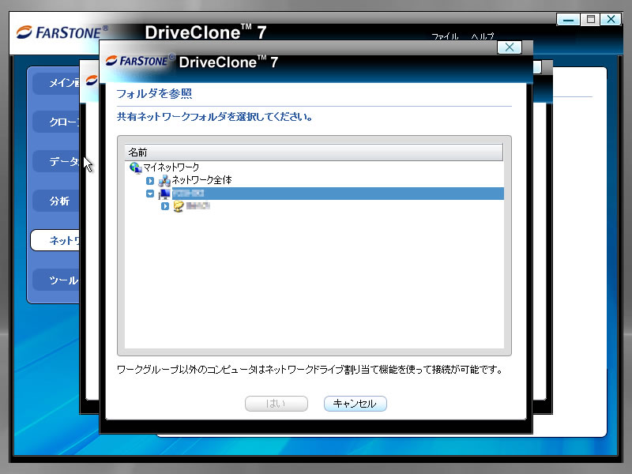Open the 分析 sidebar tab
This screenshot has width=632, height=474.
(56, 201)
